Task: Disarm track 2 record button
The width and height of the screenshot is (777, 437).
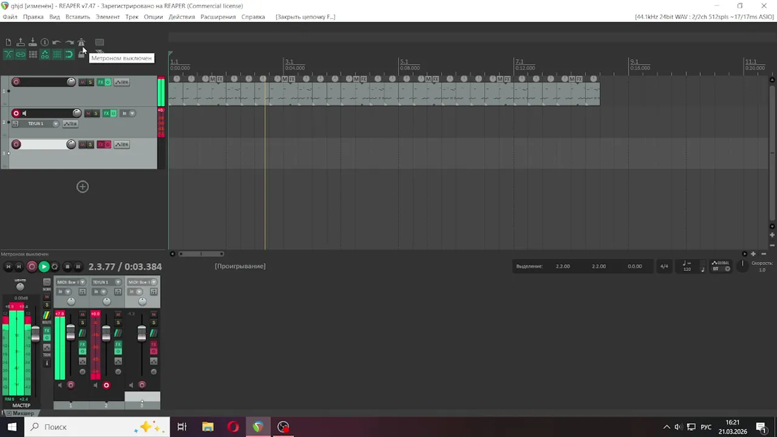Action: (16, 113)
